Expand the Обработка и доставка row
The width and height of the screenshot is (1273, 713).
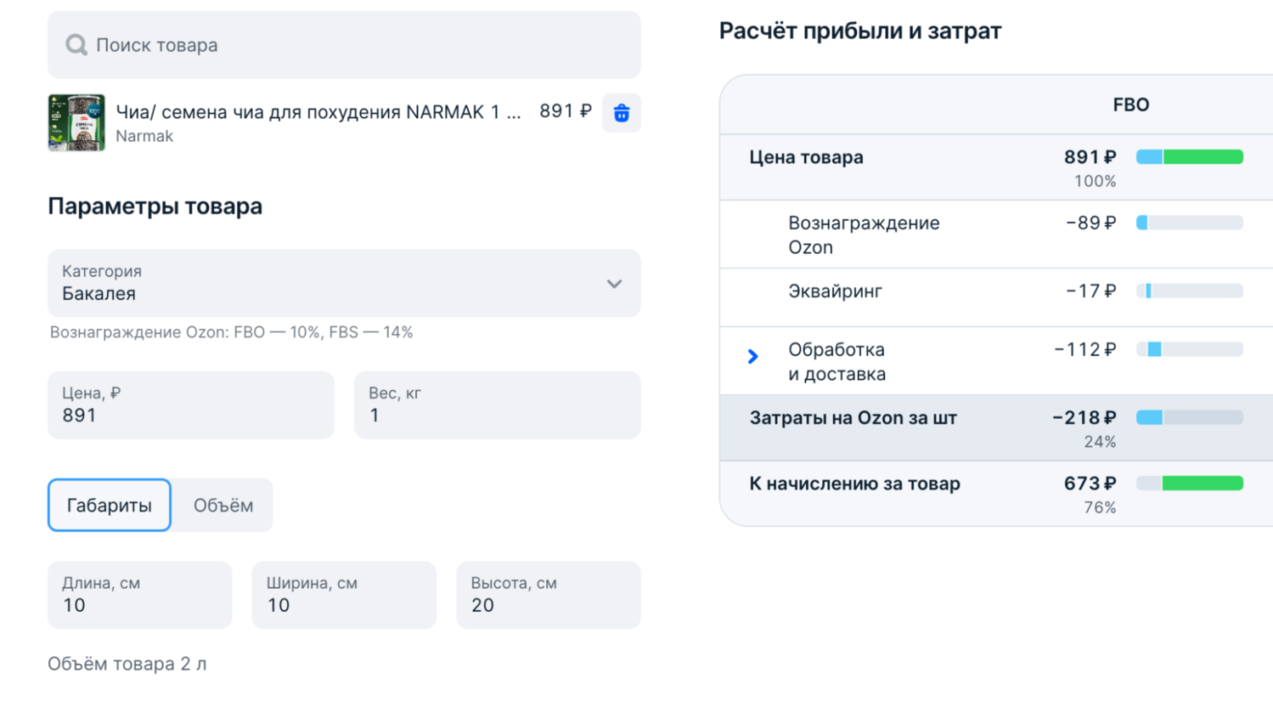pyautogui.click(x=753, y=357)
